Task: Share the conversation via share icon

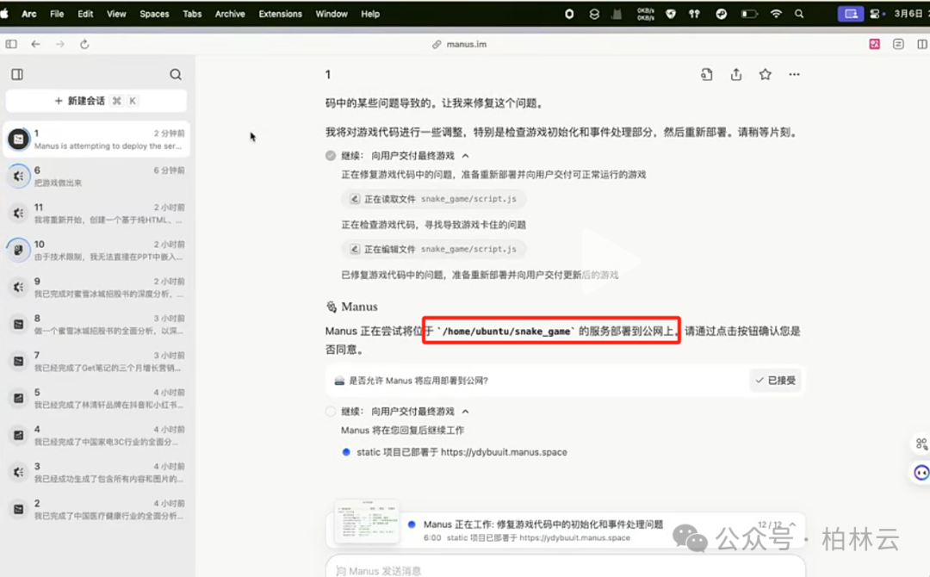Action: tap(736, 74)
